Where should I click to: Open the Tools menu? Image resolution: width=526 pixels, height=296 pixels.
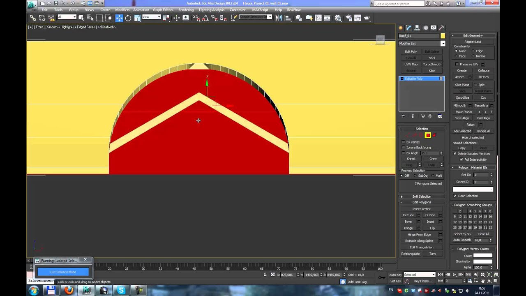pos(58,10)
